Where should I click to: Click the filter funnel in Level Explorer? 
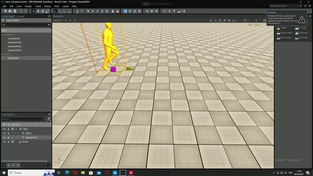pyautogui.click(x=49, y=119)
